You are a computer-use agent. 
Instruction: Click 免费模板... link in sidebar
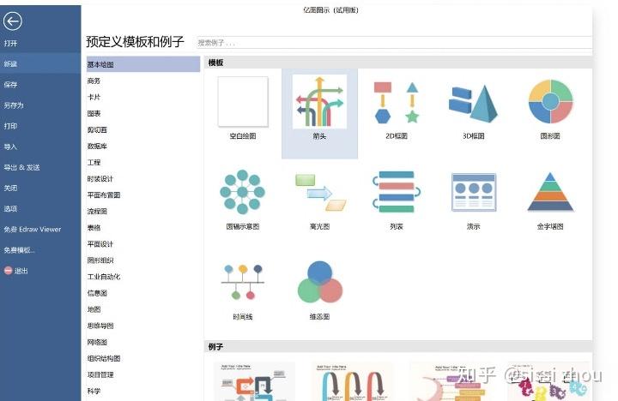pyautogui.click(x=19, y=250)
